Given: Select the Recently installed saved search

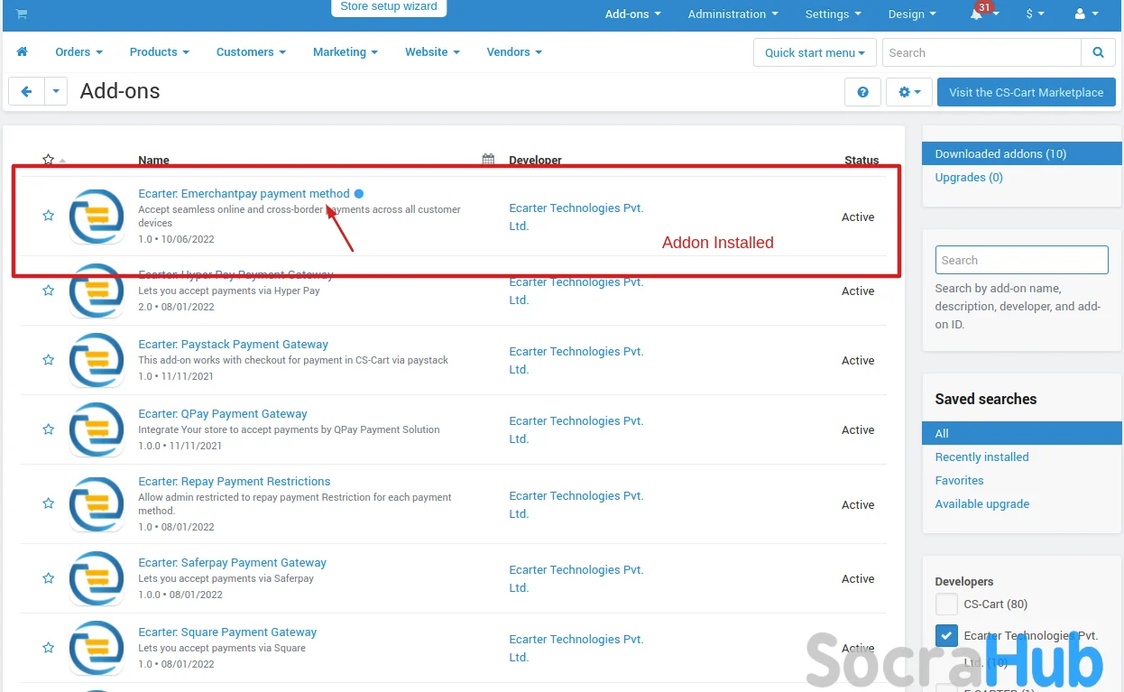Looking at the screenshot, I should [981, 457].
